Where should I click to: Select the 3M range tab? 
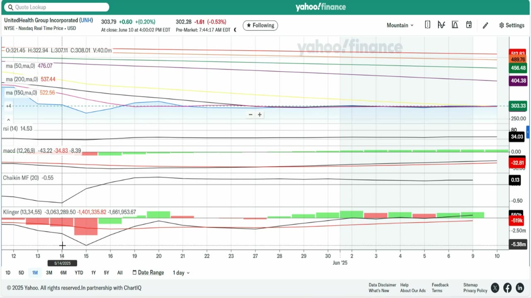click(49, 273)
